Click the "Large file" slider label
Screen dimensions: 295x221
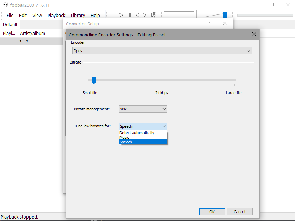pyautogui.click(x=234, y=93)
